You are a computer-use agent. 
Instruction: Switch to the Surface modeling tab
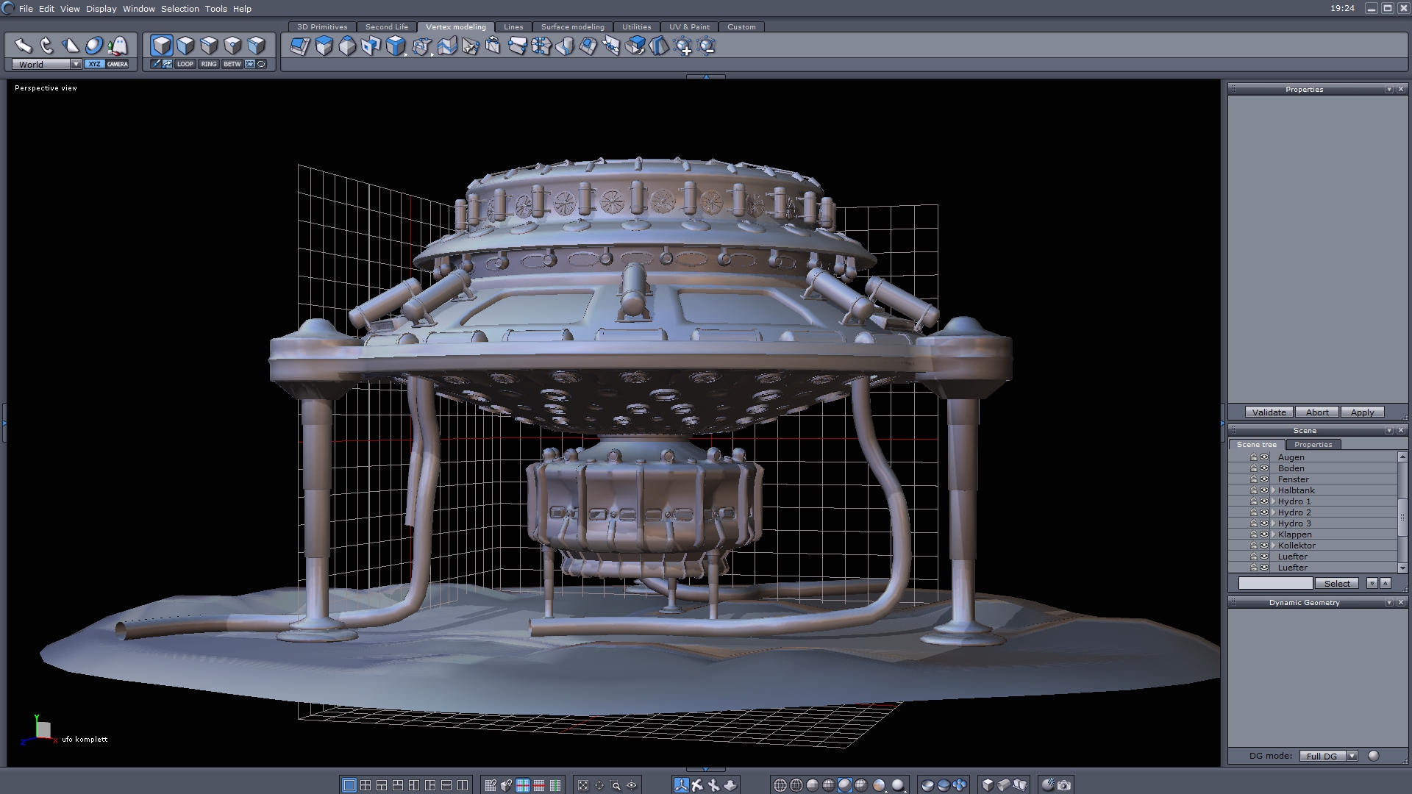572,27
